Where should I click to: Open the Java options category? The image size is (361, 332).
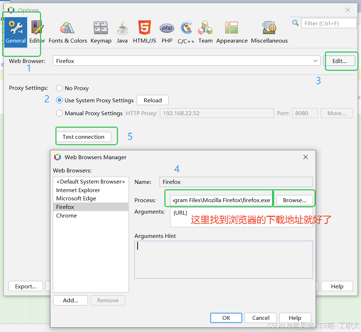click(122, 32)
